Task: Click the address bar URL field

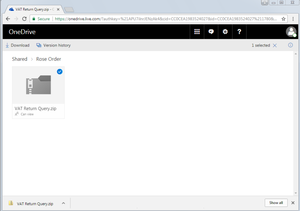Action: pos(165,19)
